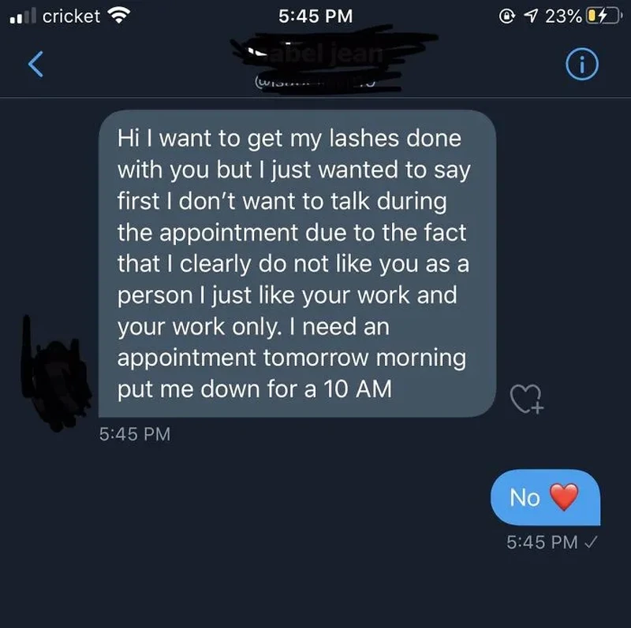Tap the long gray received message bubble
Image resolution: width=631 pixels, height=628 pixels.
(x=297, y=263)
